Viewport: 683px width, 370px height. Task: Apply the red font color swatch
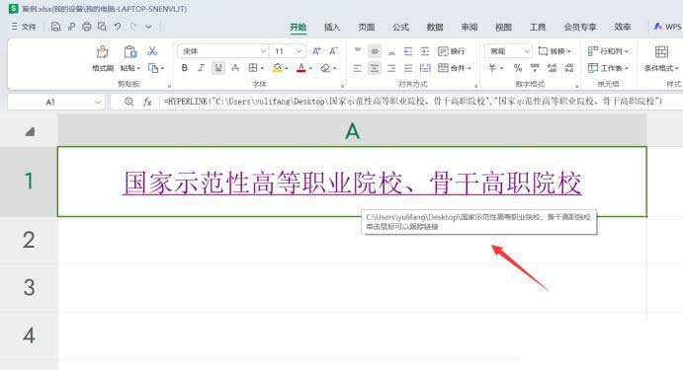[x=301, y=68]
